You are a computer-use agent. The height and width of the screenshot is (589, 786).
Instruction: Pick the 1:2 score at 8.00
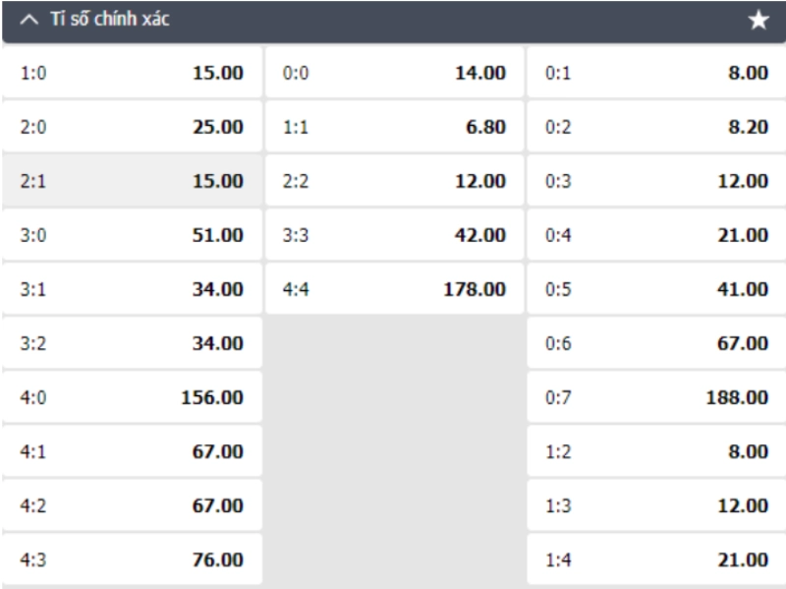(x=656, y=451)
